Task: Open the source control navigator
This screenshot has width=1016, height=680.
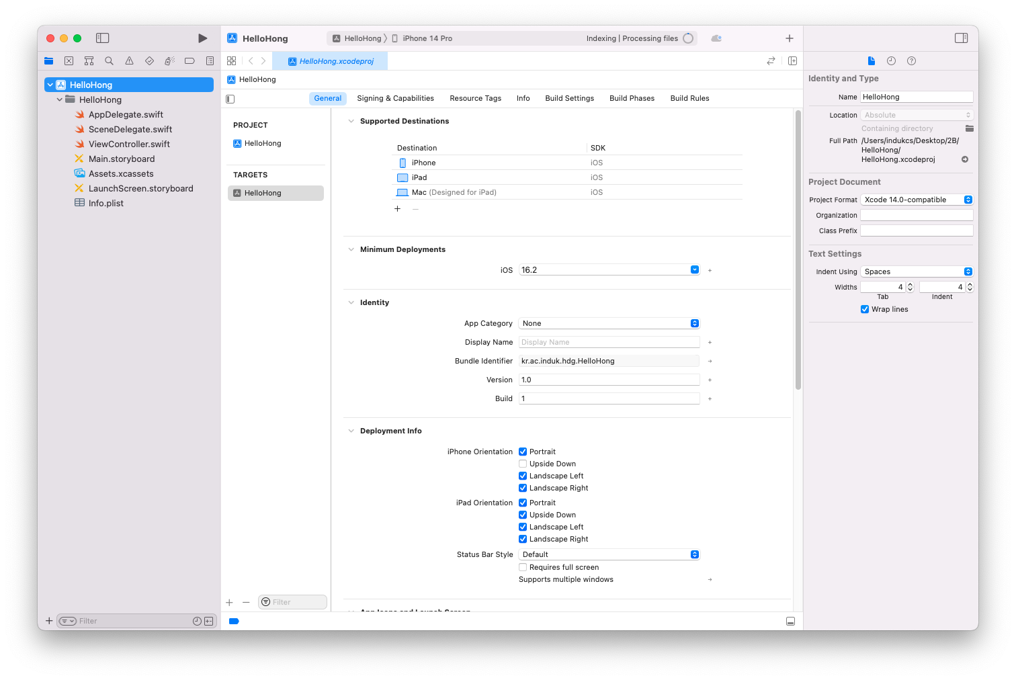Action: tap(69, 61)
